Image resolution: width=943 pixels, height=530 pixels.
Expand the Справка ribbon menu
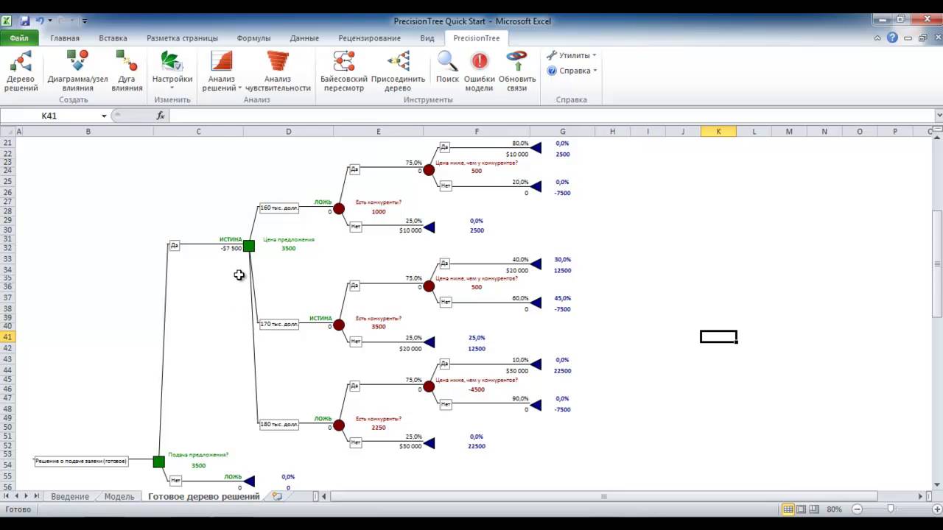point(572,71)
